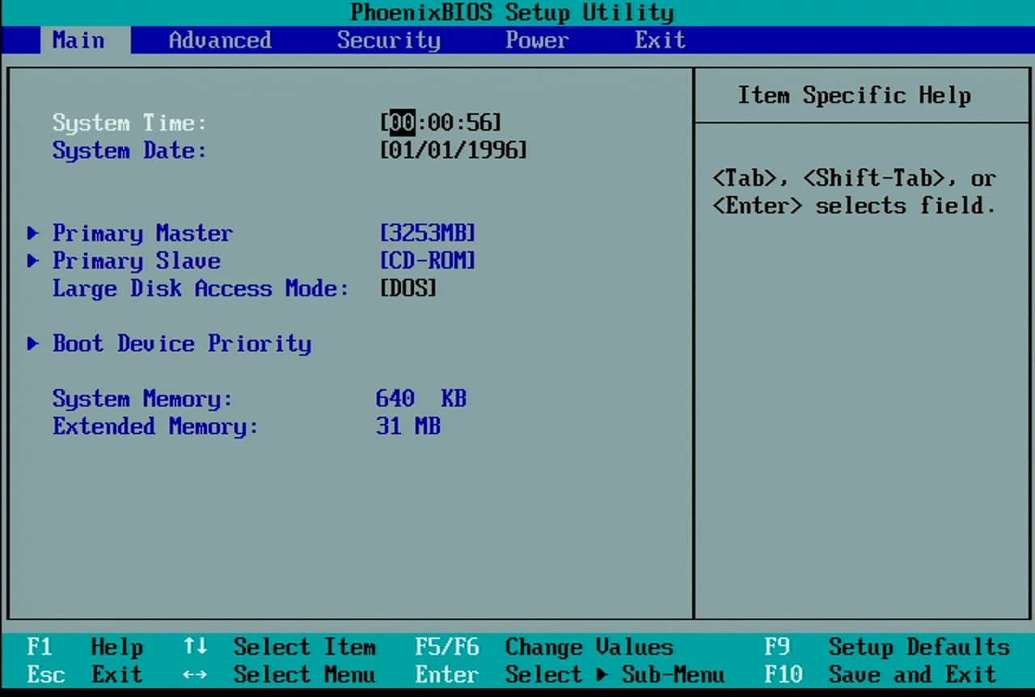This screenshot has width=1035, height=697.
Task: Click F1 Help in the footer
Action: click(x=85, y=647)
